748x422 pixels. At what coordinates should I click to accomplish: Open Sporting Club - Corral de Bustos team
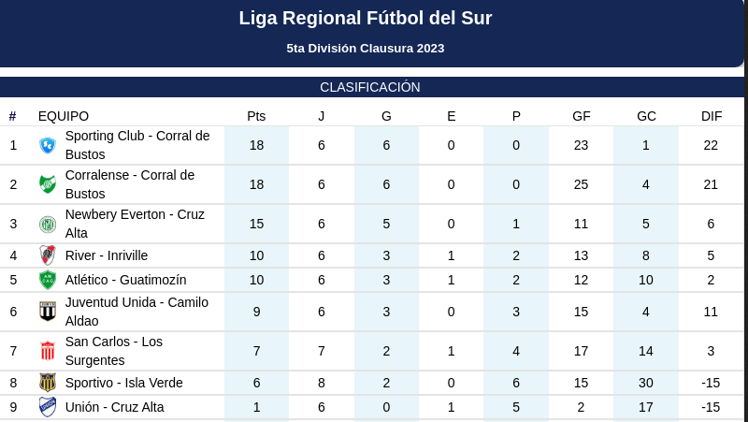point(137,145)
